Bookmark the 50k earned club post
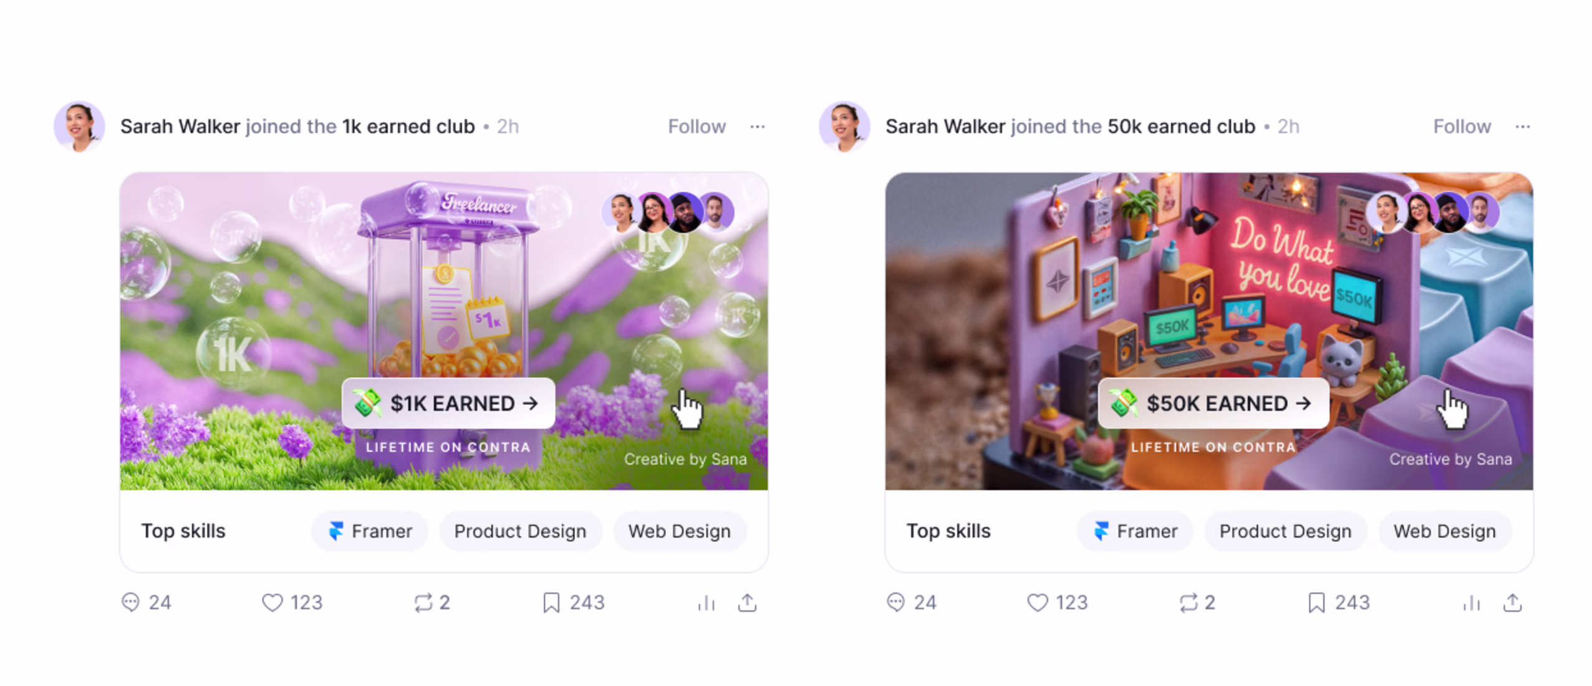This screenshot has width=1592, height=686. tap(1316, 602)
